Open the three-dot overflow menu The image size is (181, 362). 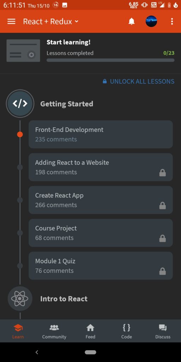172,22
